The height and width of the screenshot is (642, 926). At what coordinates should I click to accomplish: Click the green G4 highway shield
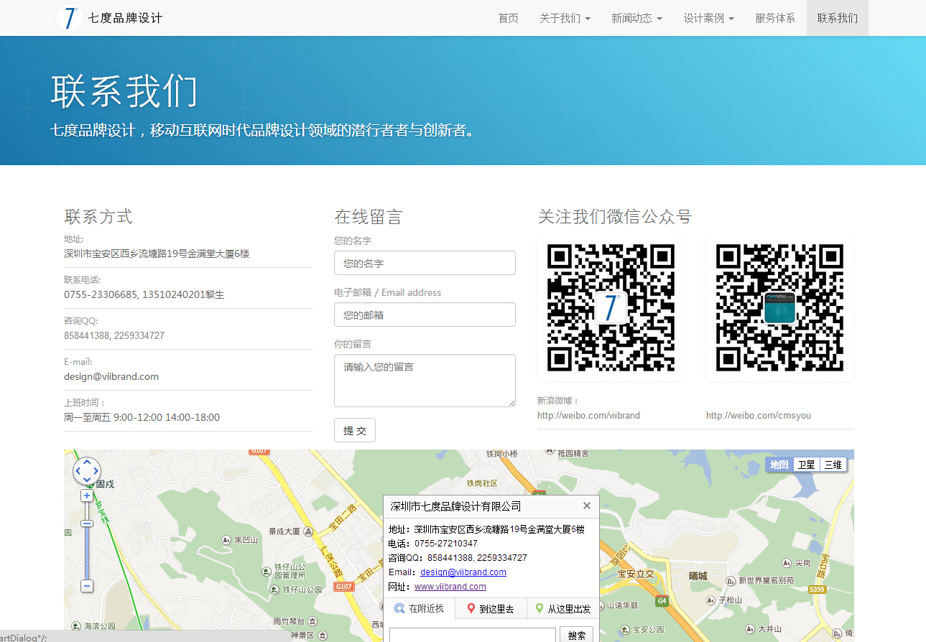(661, 600)
